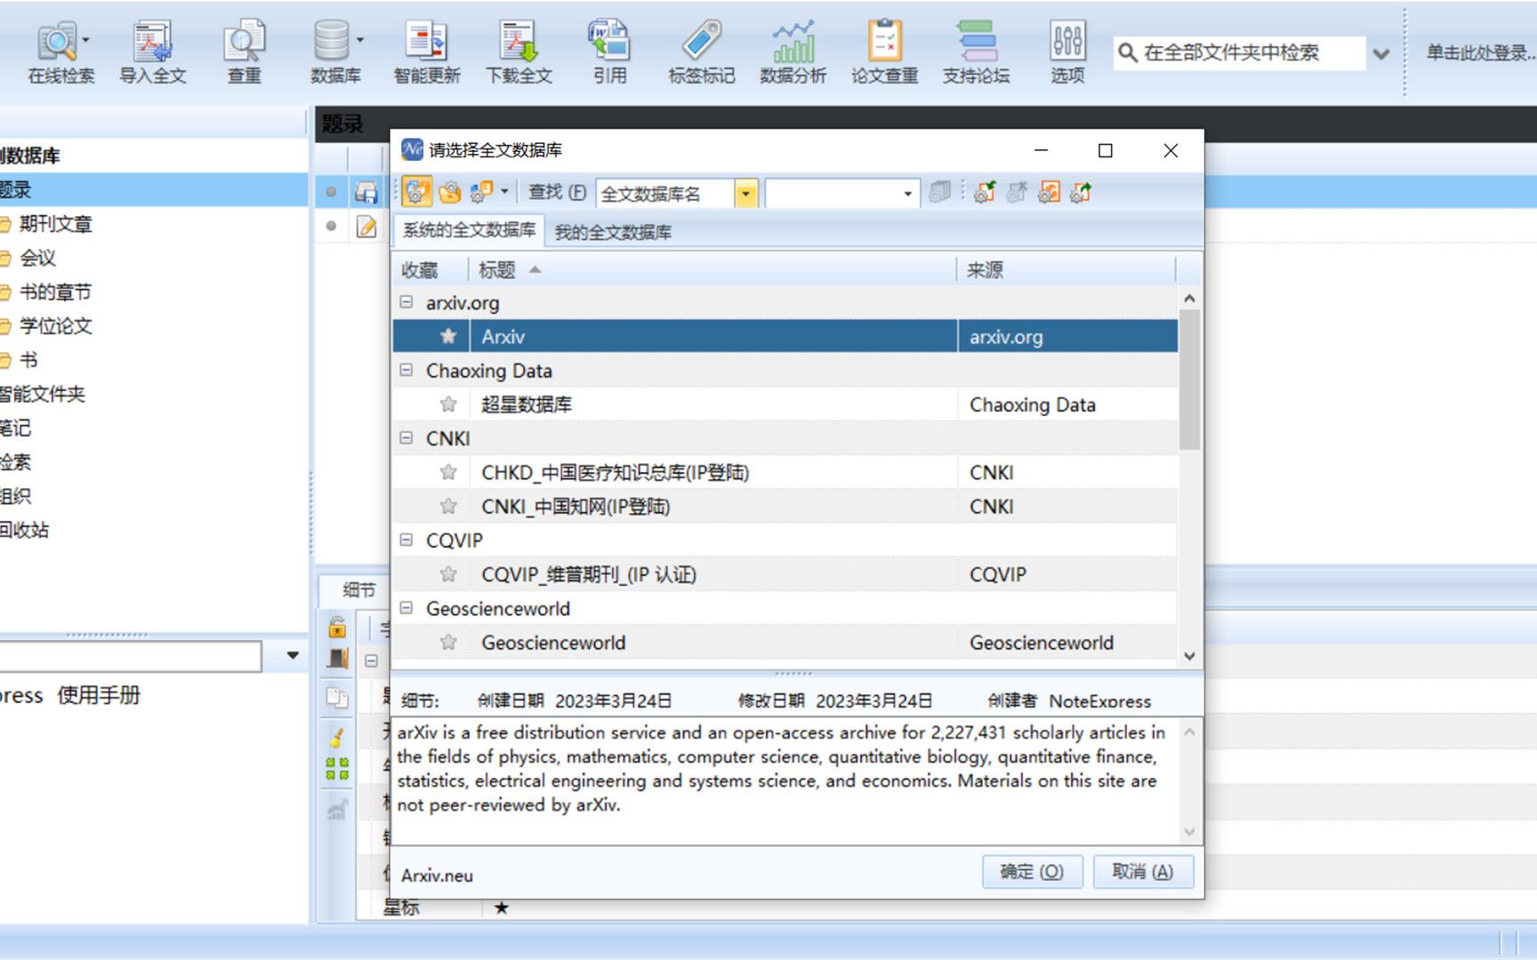Toggle favorite star for CQVIP_维普期刊

point(448,574)
